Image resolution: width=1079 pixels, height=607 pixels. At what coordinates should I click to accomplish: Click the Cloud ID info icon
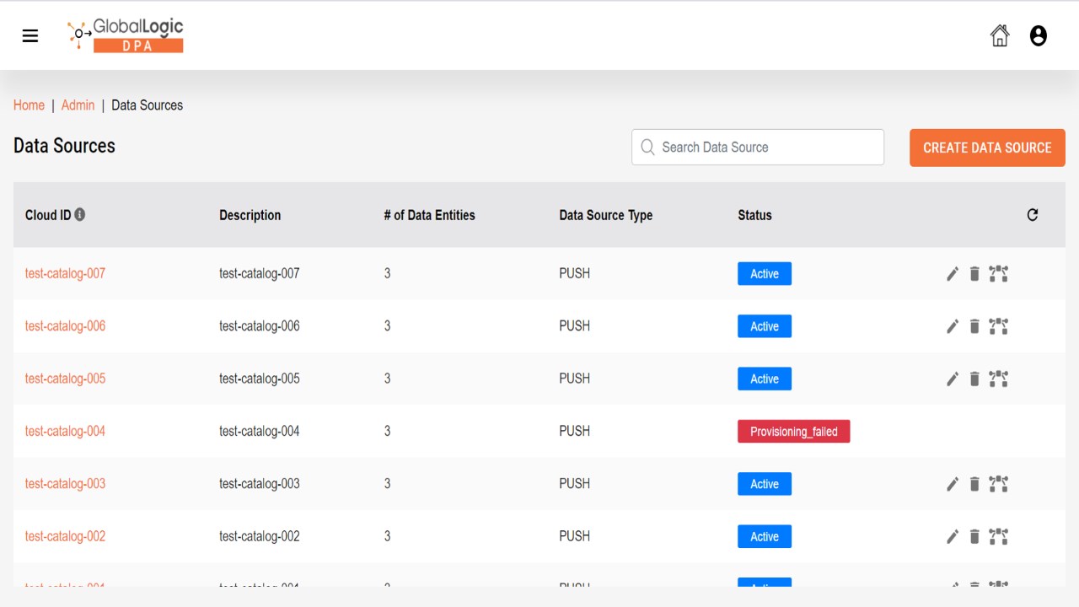click(x=80, y=215)
